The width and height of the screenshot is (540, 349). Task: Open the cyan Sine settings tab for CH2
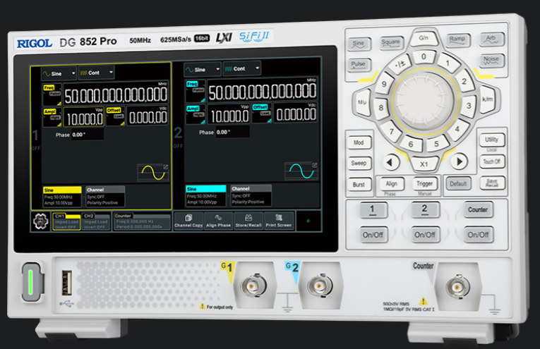(x=206, y=195)
